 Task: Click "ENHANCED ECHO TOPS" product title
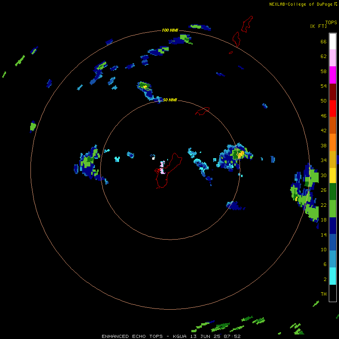(x=132, y=336)
